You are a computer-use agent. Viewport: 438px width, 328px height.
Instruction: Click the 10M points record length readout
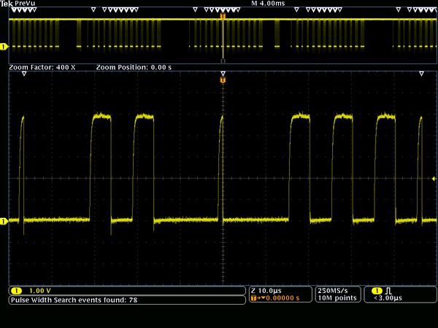(x=336, y=298)
